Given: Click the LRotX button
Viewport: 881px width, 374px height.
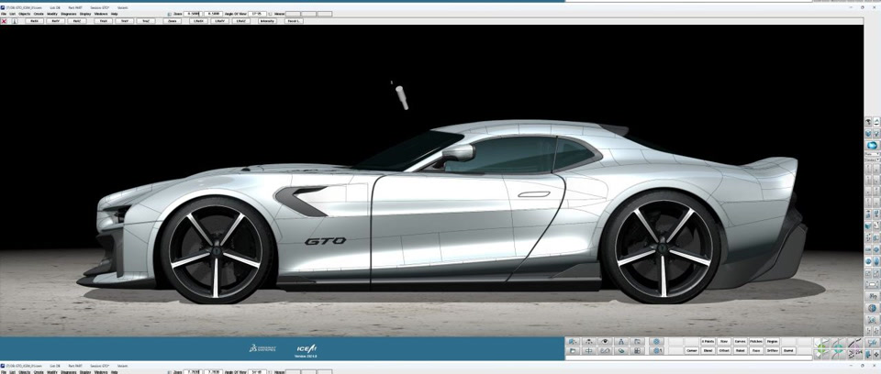Looking at the screenshot, I should (x=198, y=21).
